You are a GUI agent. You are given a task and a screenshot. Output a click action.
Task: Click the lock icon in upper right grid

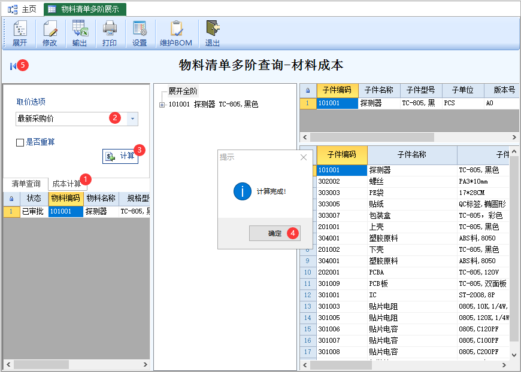pos(308,90)
